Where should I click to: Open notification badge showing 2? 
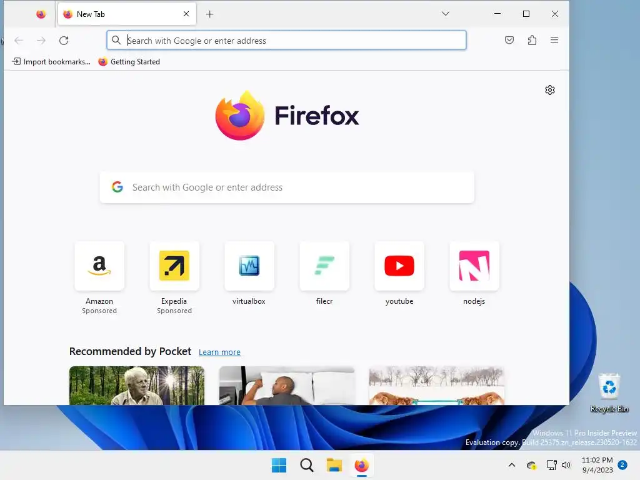[x=622, y=464]
